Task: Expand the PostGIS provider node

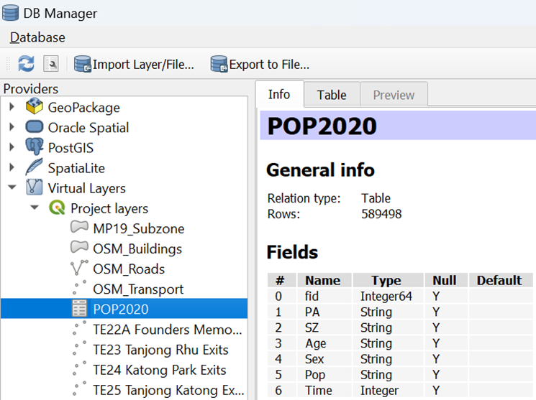Action: (12, 148)
